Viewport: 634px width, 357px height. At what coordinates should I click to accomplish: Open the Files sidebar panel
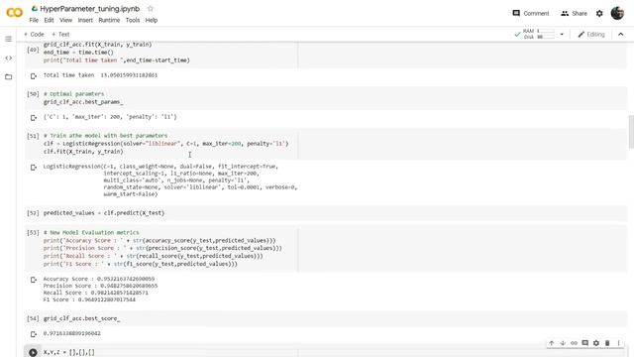click(x=9, y=77)
